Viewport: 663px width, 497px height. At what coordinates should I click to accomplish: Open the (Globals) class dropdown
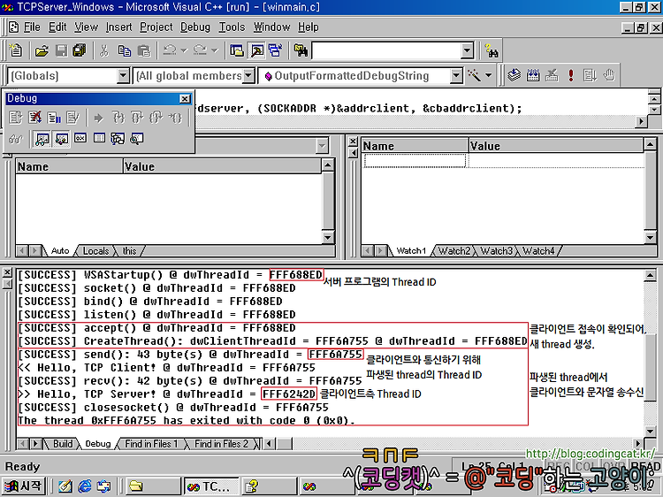pos(123,76)
